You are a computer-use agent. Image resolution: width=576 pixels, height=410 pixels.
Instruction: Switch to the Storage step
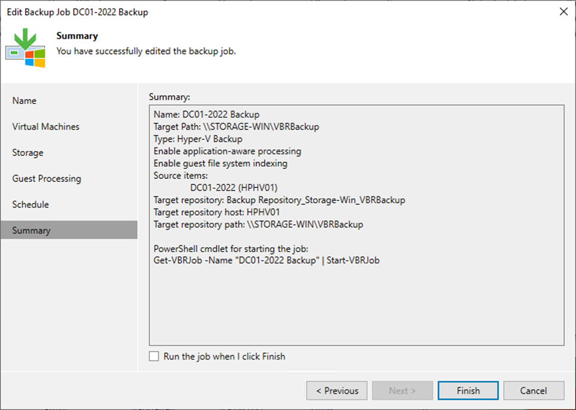[27, 152]
